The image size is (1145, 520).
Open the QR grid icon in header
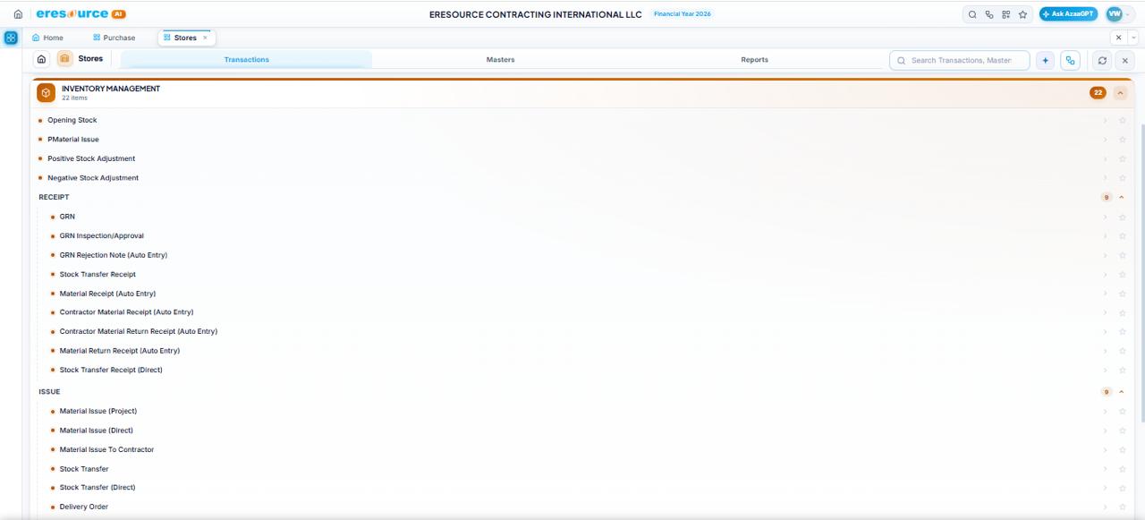click(1006, 14)
